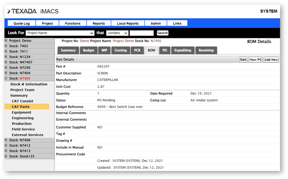This screenshot has height=179, width=288.
Task: Open the 'contains' condition dropdown
Action: click(117, 33)
